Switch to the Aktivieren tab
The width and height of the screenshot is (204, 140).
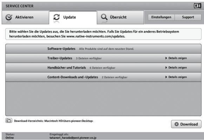[25, 17]
